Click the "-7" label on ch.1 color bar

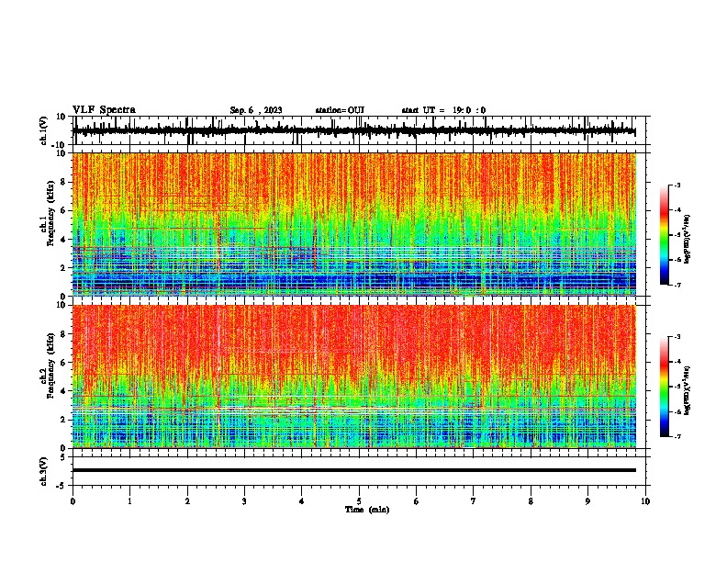[x=677, y=285]
